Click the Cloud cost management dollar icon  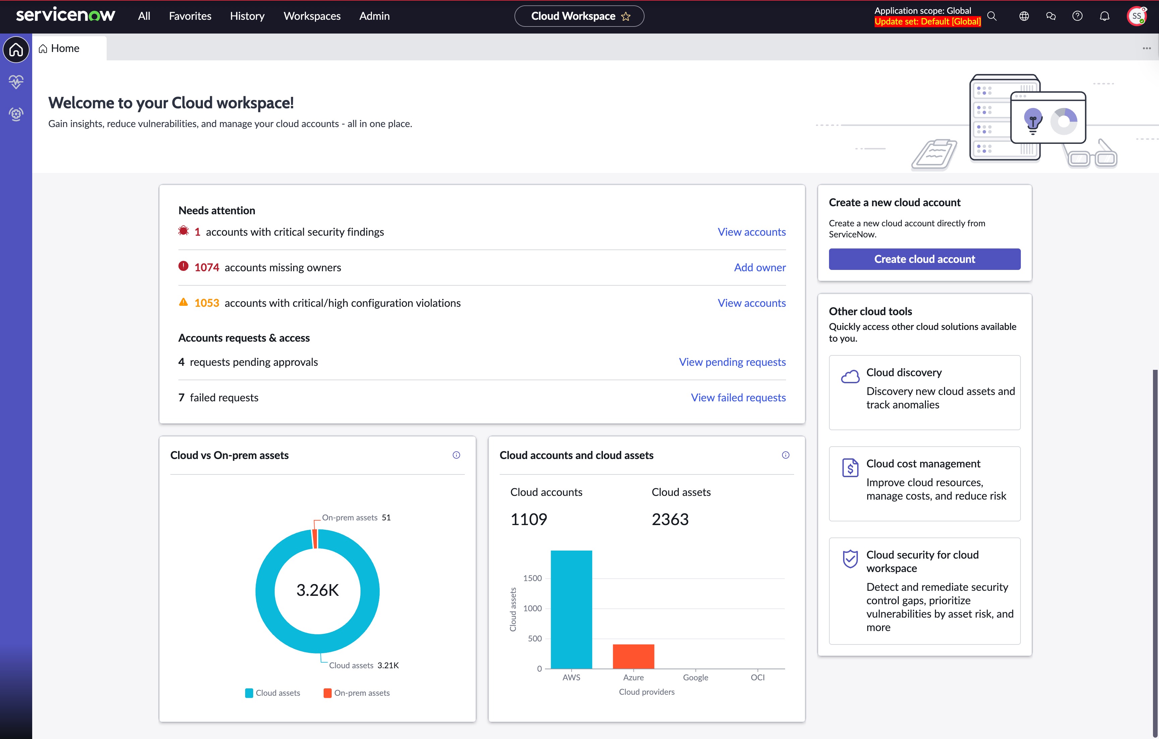pyautogui.click(x=850, y=467)
